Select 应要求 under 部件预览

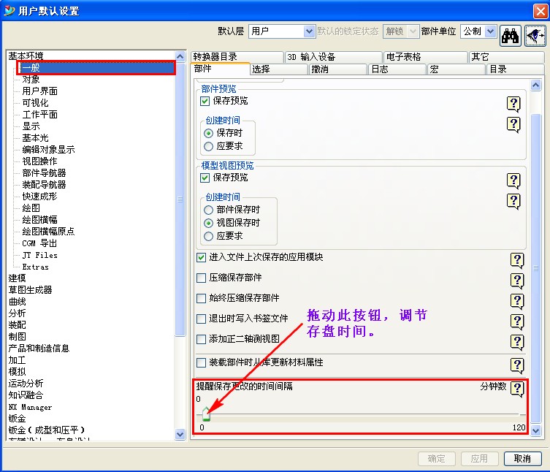pyautogui.click(x=208, y=146)
